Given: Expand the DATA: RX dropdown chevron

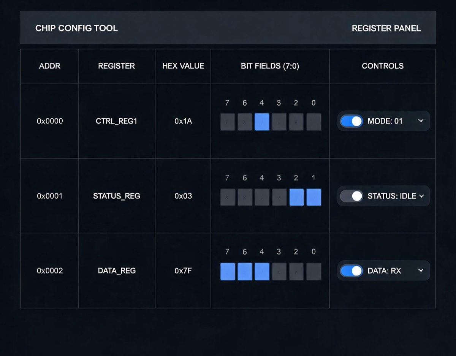Looking at the screenshot, I should click(x=421, y=271).
